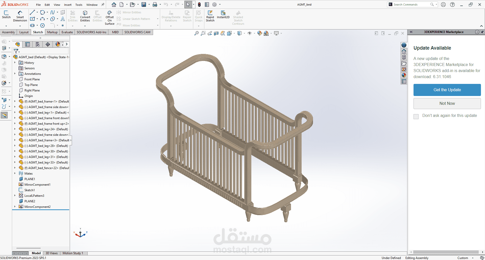Click the Edit Appearance icon

pyautogui.click(x=259, y=33)
